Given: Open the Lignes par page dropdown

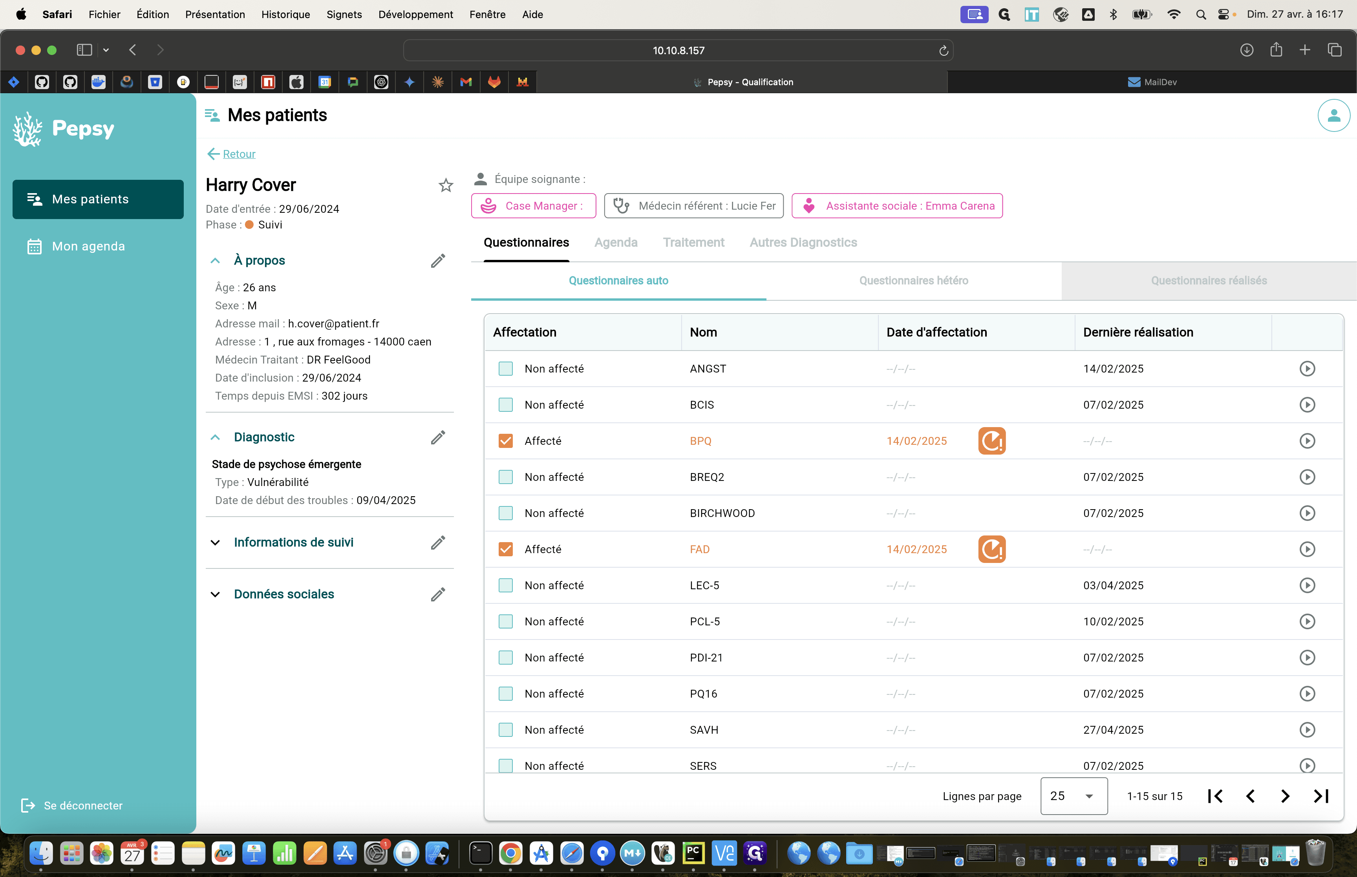Looking at the screenshot, I should point(1074,796).
